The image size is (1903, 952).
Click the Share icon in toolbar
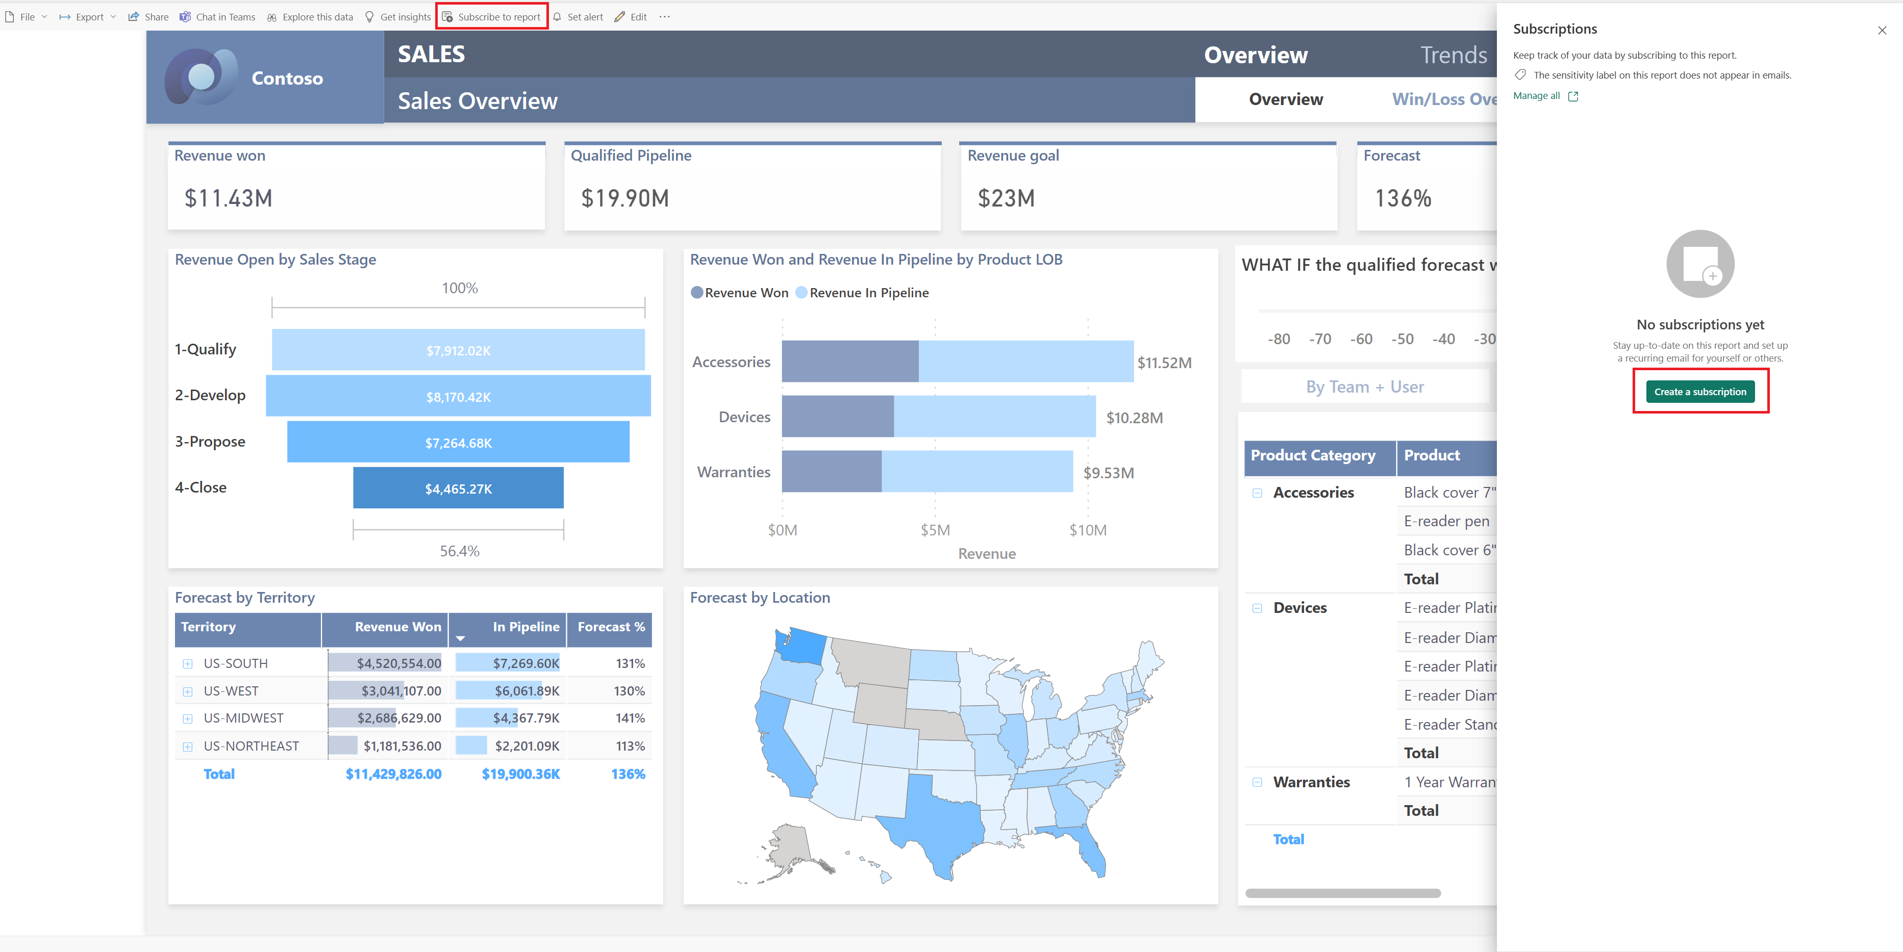coord(134,17)
